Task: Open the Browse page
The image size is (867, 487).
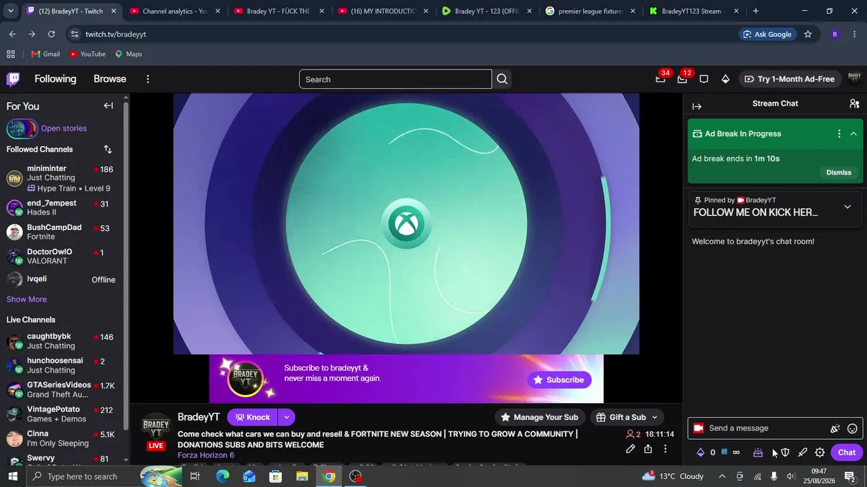Action: tap(110, 79)
